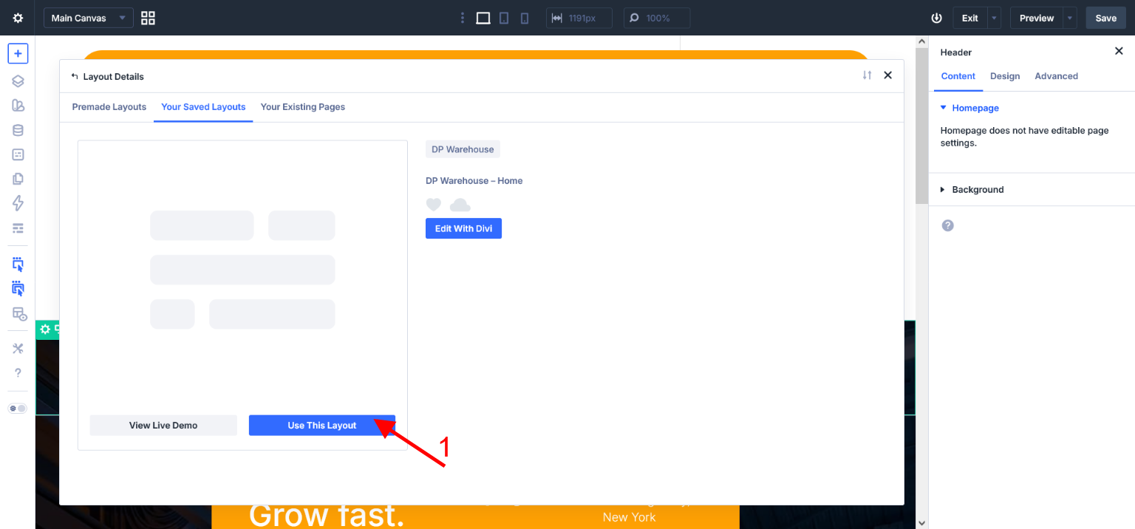The height and width of the screenshot is (529, 1135).
Task: Open Your Existing Pages tab
Action: tap(303, 107)
